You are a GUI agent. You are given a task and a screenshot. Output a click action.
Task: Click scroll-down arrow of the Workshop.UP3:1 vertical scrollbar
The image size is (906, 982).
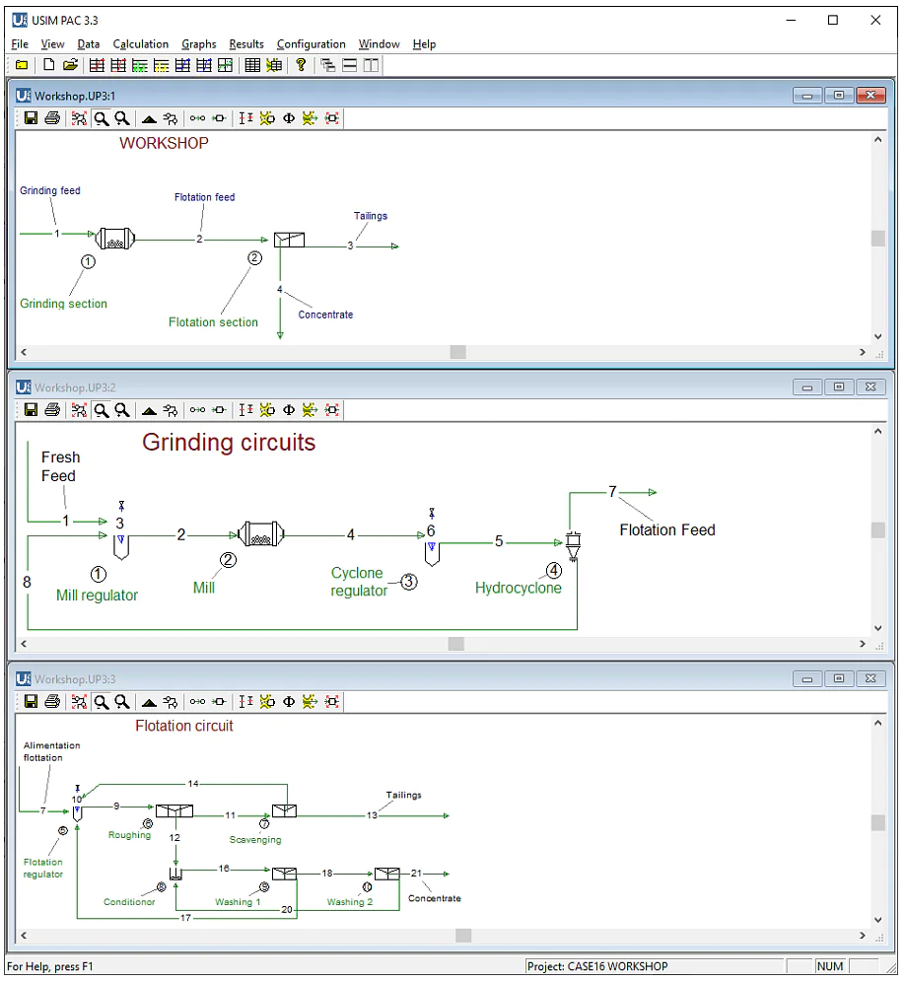pos(877,336)
